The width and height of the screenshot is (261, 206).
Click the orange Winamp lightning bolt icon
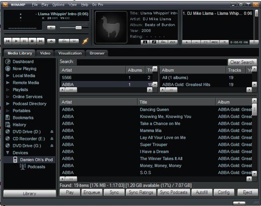click(85, 41)
